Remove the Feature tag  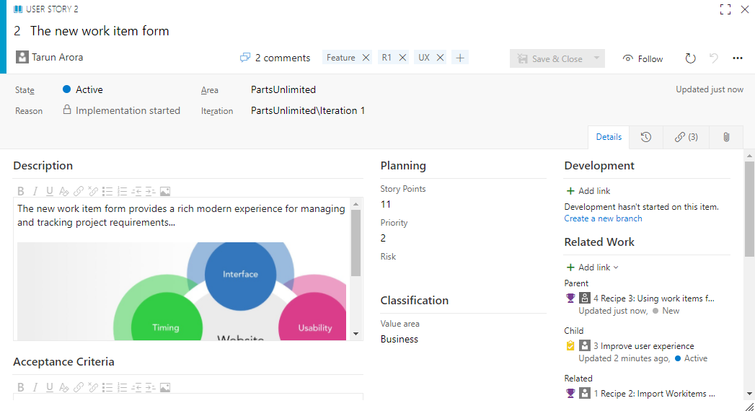pyautogui.click(x=366, y=58)
